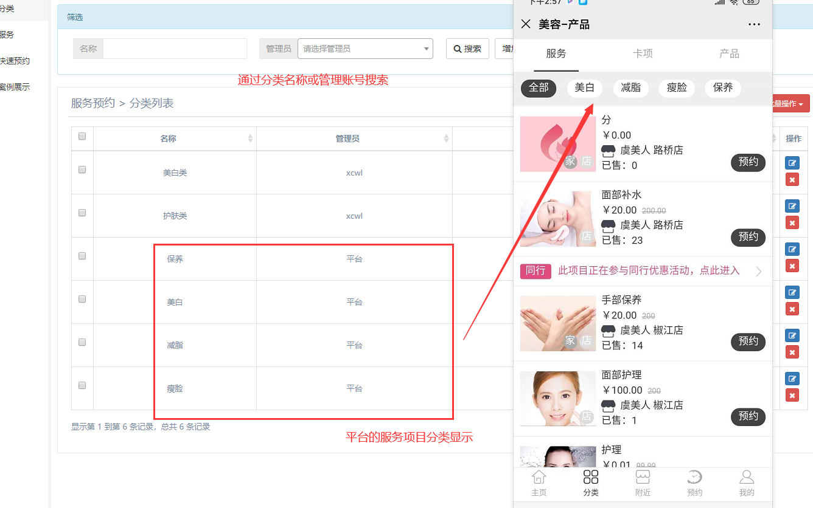Check the 减脂 row checkbox
The height and width of the screenshot is (508, 813).
pyautogui.click(x=82, y=342)
